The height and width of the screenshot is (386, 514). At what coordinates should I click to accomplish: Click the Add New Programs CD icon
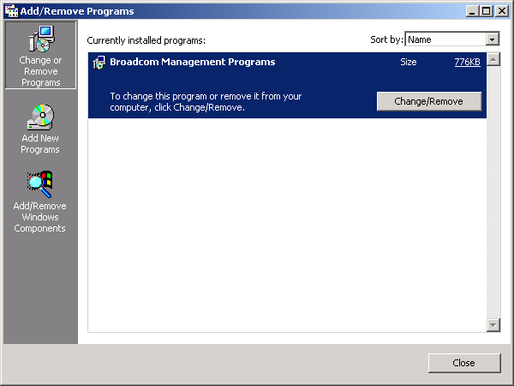[40, 118]
